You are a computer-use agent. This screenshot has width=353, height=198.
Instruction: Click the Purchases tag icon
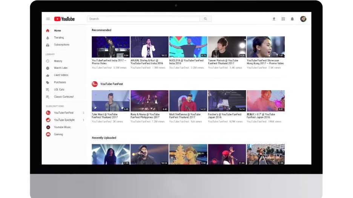48,83
